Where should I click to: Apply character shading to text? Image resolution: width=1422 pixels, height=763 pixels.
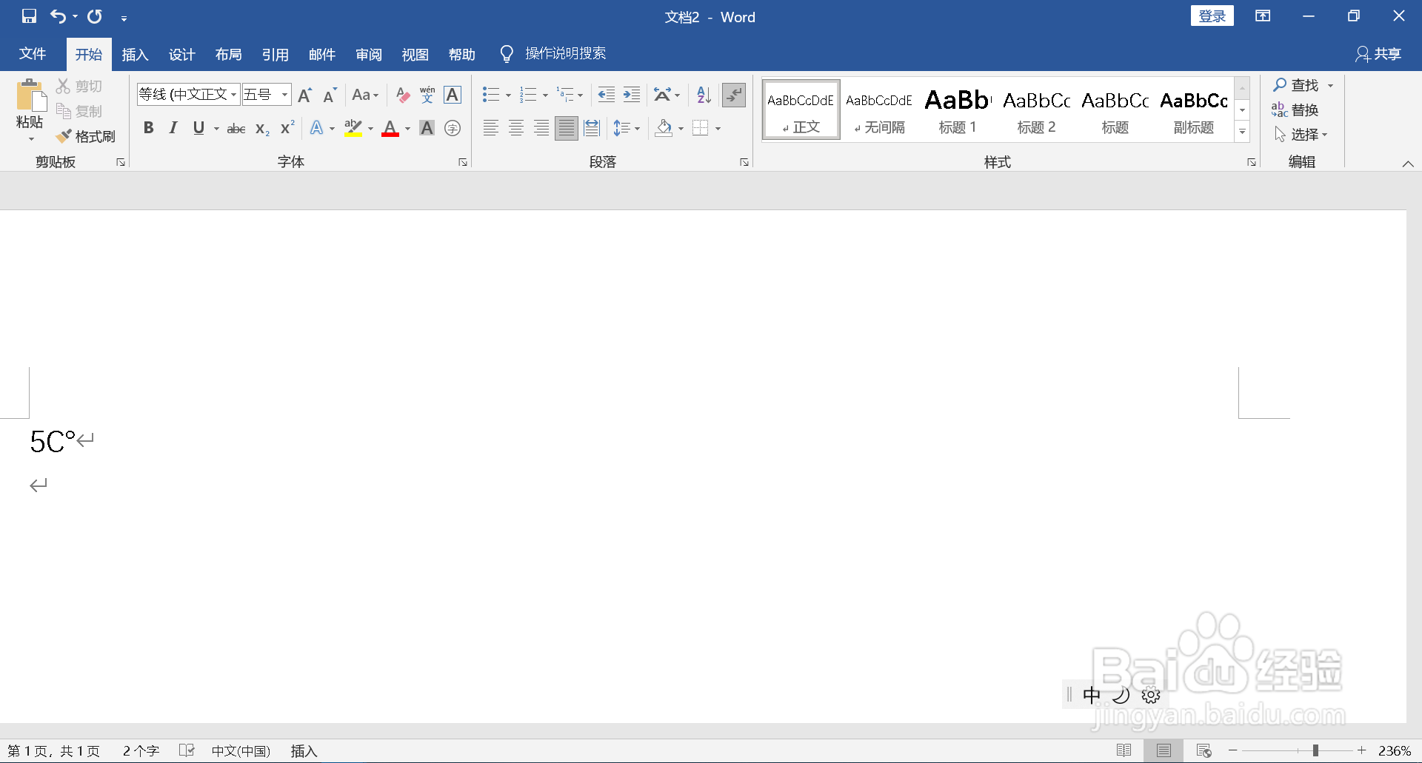click(427, 128)
